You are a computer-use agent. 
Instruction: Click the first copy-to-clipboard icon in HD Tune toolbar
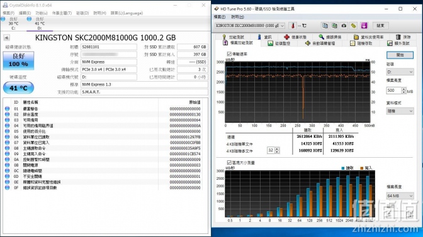point(325,26)
